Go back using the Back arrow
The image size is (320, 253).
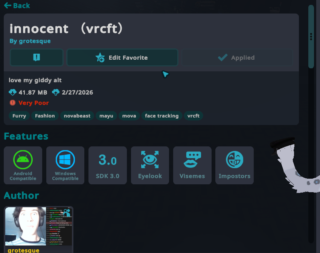pyautogui.click(x=17, y=6)
